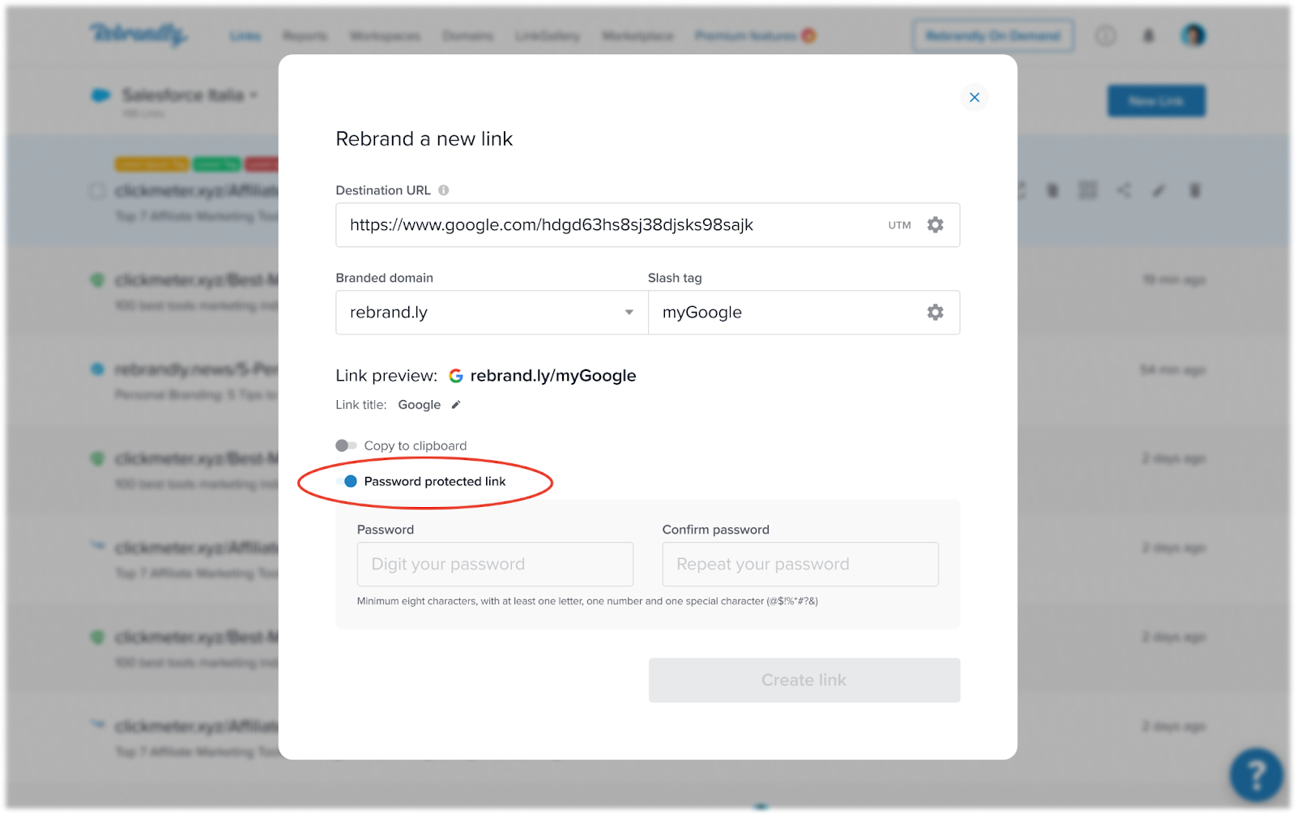Image resolution: width=1296 pixels, height=814 pixels.
Task: Open slash tag settings gear
Action: [x=936, y=312]
